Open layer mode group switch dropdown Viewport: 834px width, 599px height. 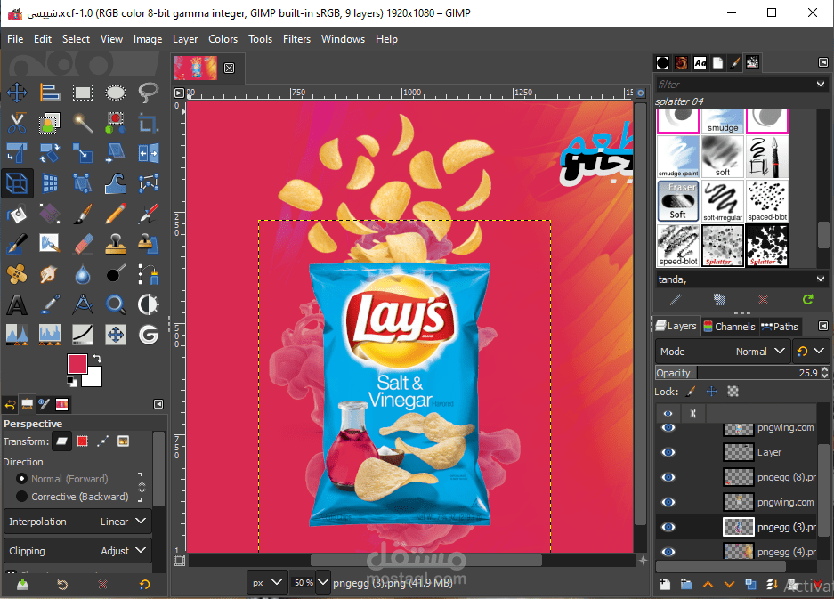tap(811, 352)
